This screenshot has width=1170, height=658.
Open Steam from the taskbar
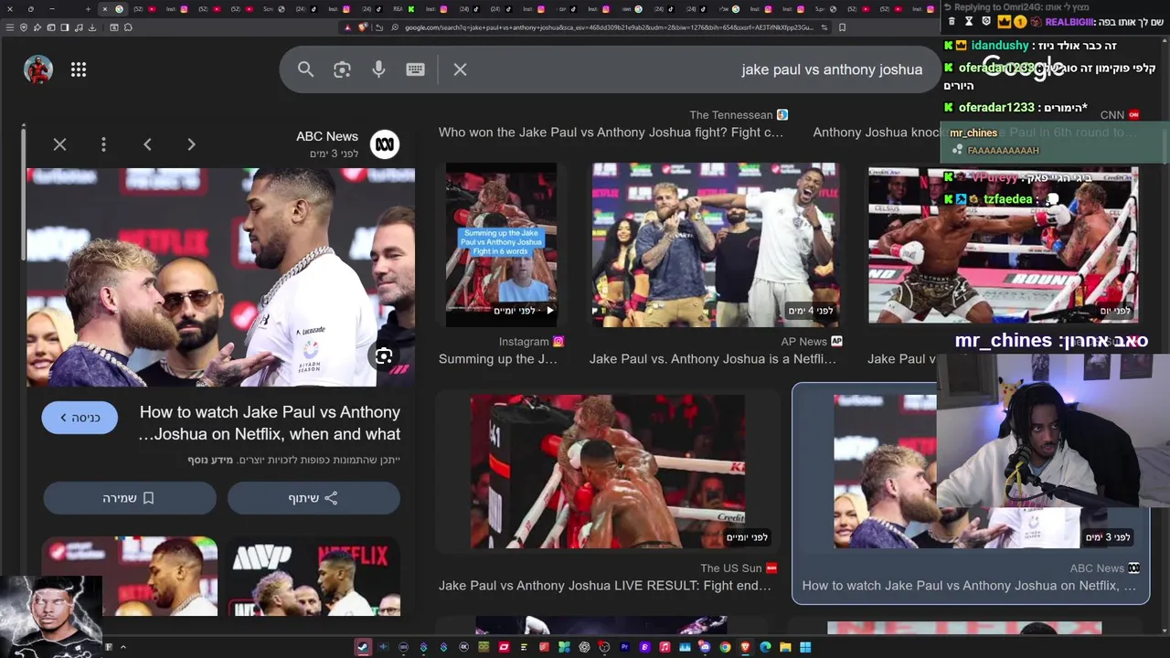[363, 647]
